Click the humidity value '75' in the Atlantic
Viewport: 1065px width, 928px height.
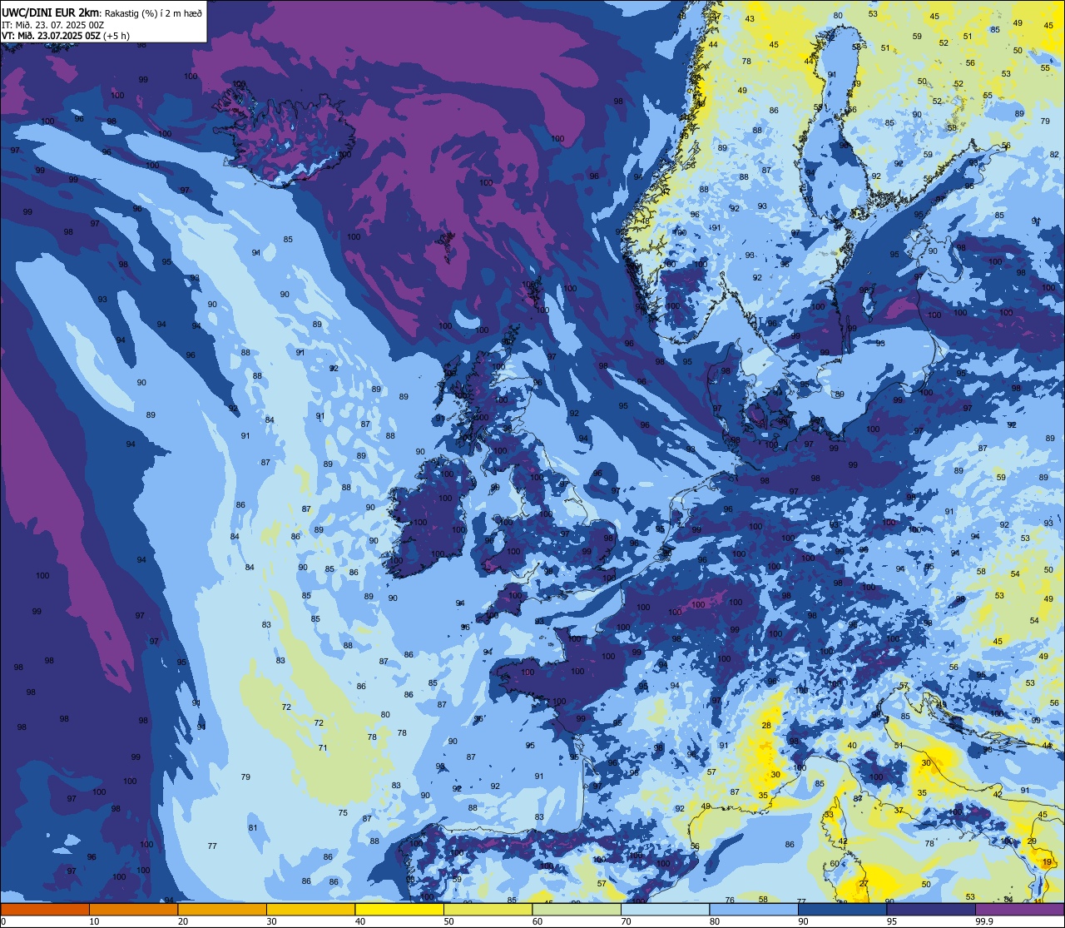coord(343,812)
